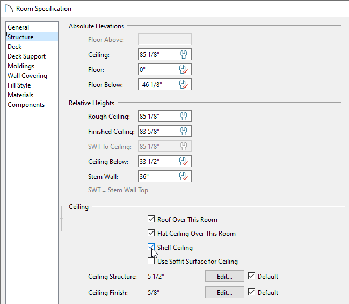Click the lock icon for Ceiling Below
Screen dimensions: 349x304
point(184,161)
